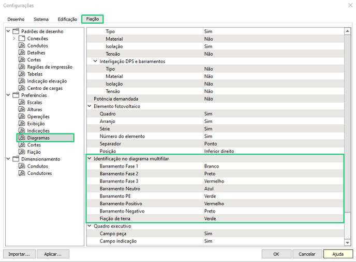
Task: Switch to the Edificação tab
Action: [x=67, y=20]
